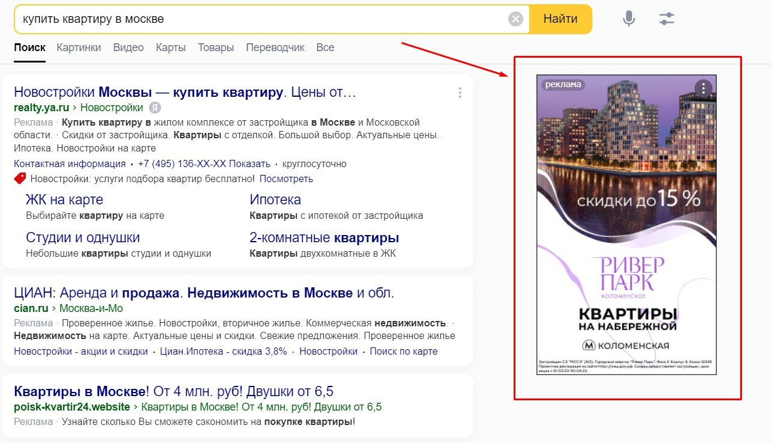Open three-dot menu on the banner ad
The height and width of the screenshot is (443, 772).
(x=703, y=88)
